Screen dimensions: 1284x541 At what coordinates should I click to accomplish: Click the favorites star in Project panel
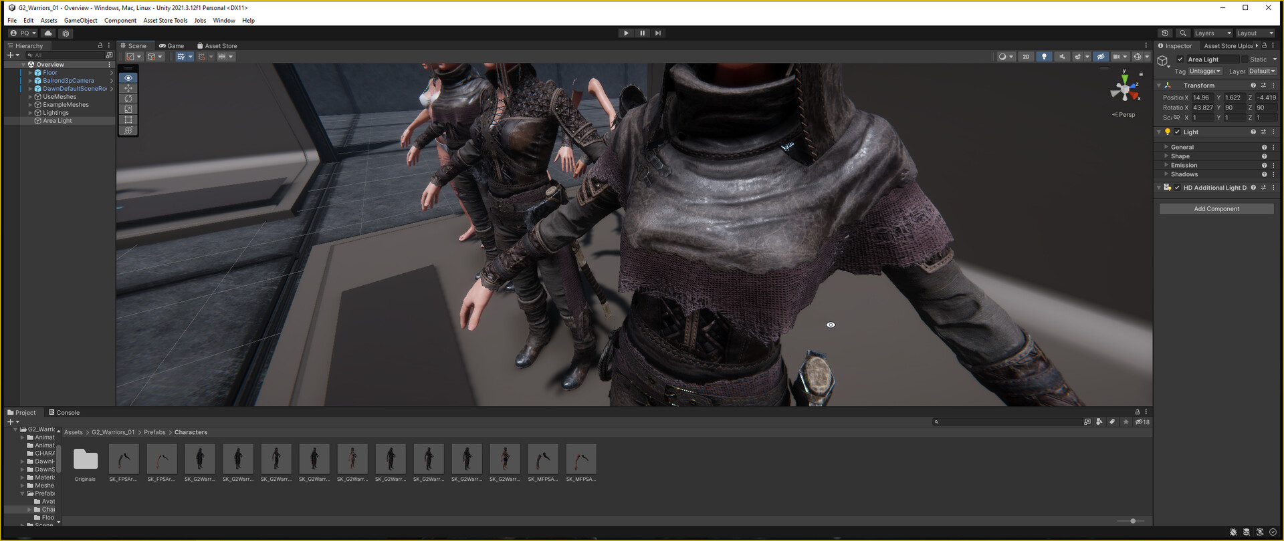pos(1126,422)
